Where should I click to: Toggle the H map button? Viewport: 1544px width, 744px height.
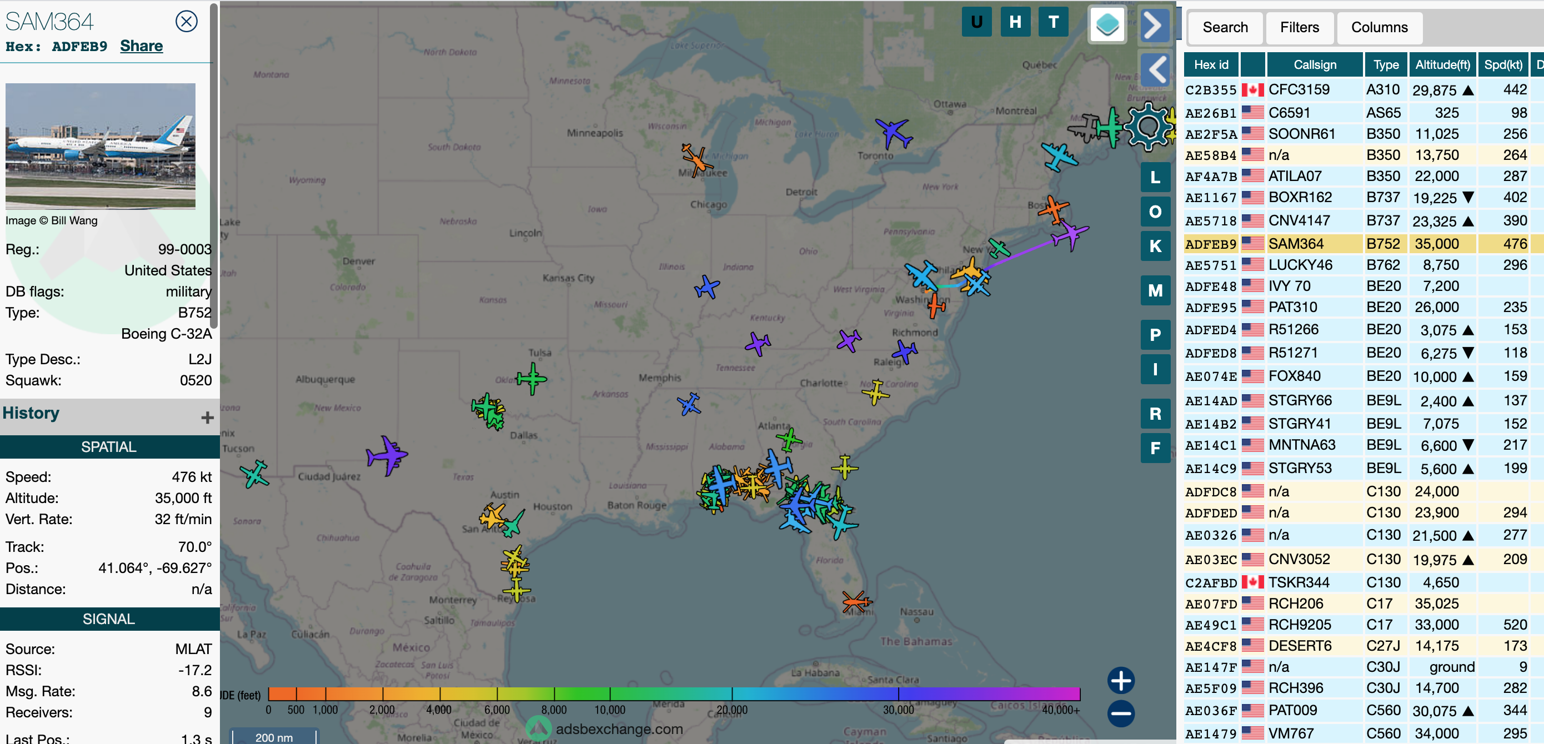[x=1015, y=22]
